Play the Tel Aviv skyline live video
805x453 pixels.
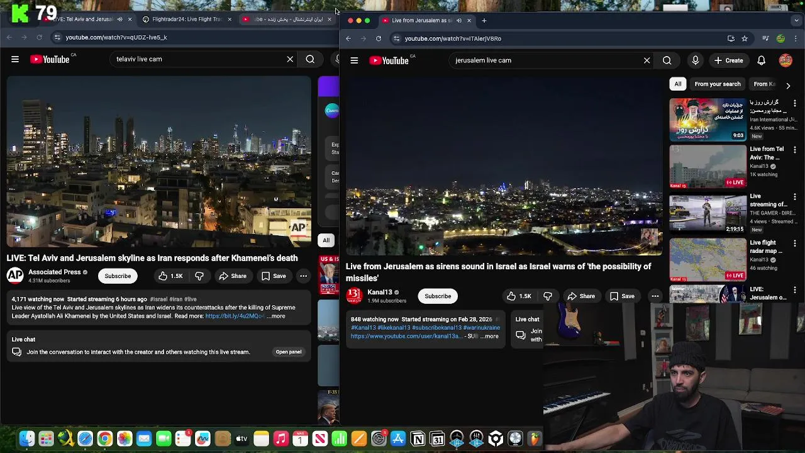(x=159, y=162)
